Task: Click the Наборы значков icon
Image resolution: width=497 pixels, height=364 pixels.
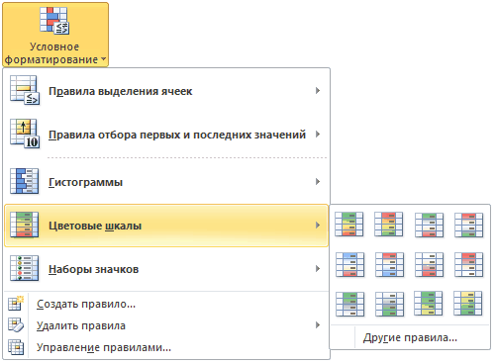Action: coord(24,268)
